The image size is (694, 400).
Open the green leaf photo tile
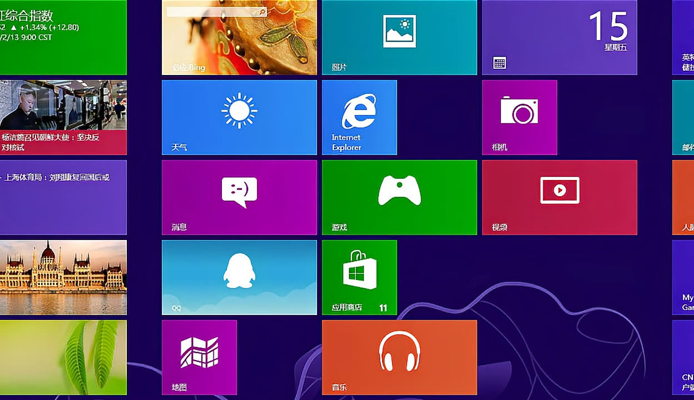coord(63,357)
